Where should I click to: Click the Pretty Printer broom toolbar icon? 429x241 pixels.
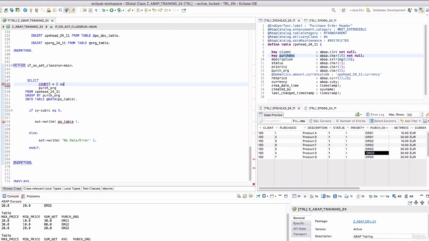point(73,11)
